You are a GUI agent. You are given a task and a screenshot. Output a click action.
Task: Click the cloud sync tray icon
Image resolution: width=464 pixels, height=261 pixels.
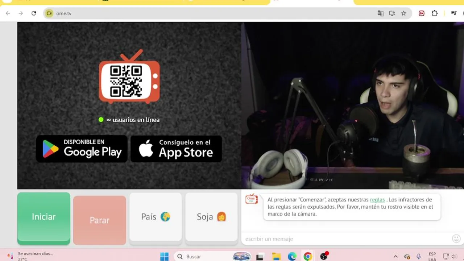coord(407,257)
